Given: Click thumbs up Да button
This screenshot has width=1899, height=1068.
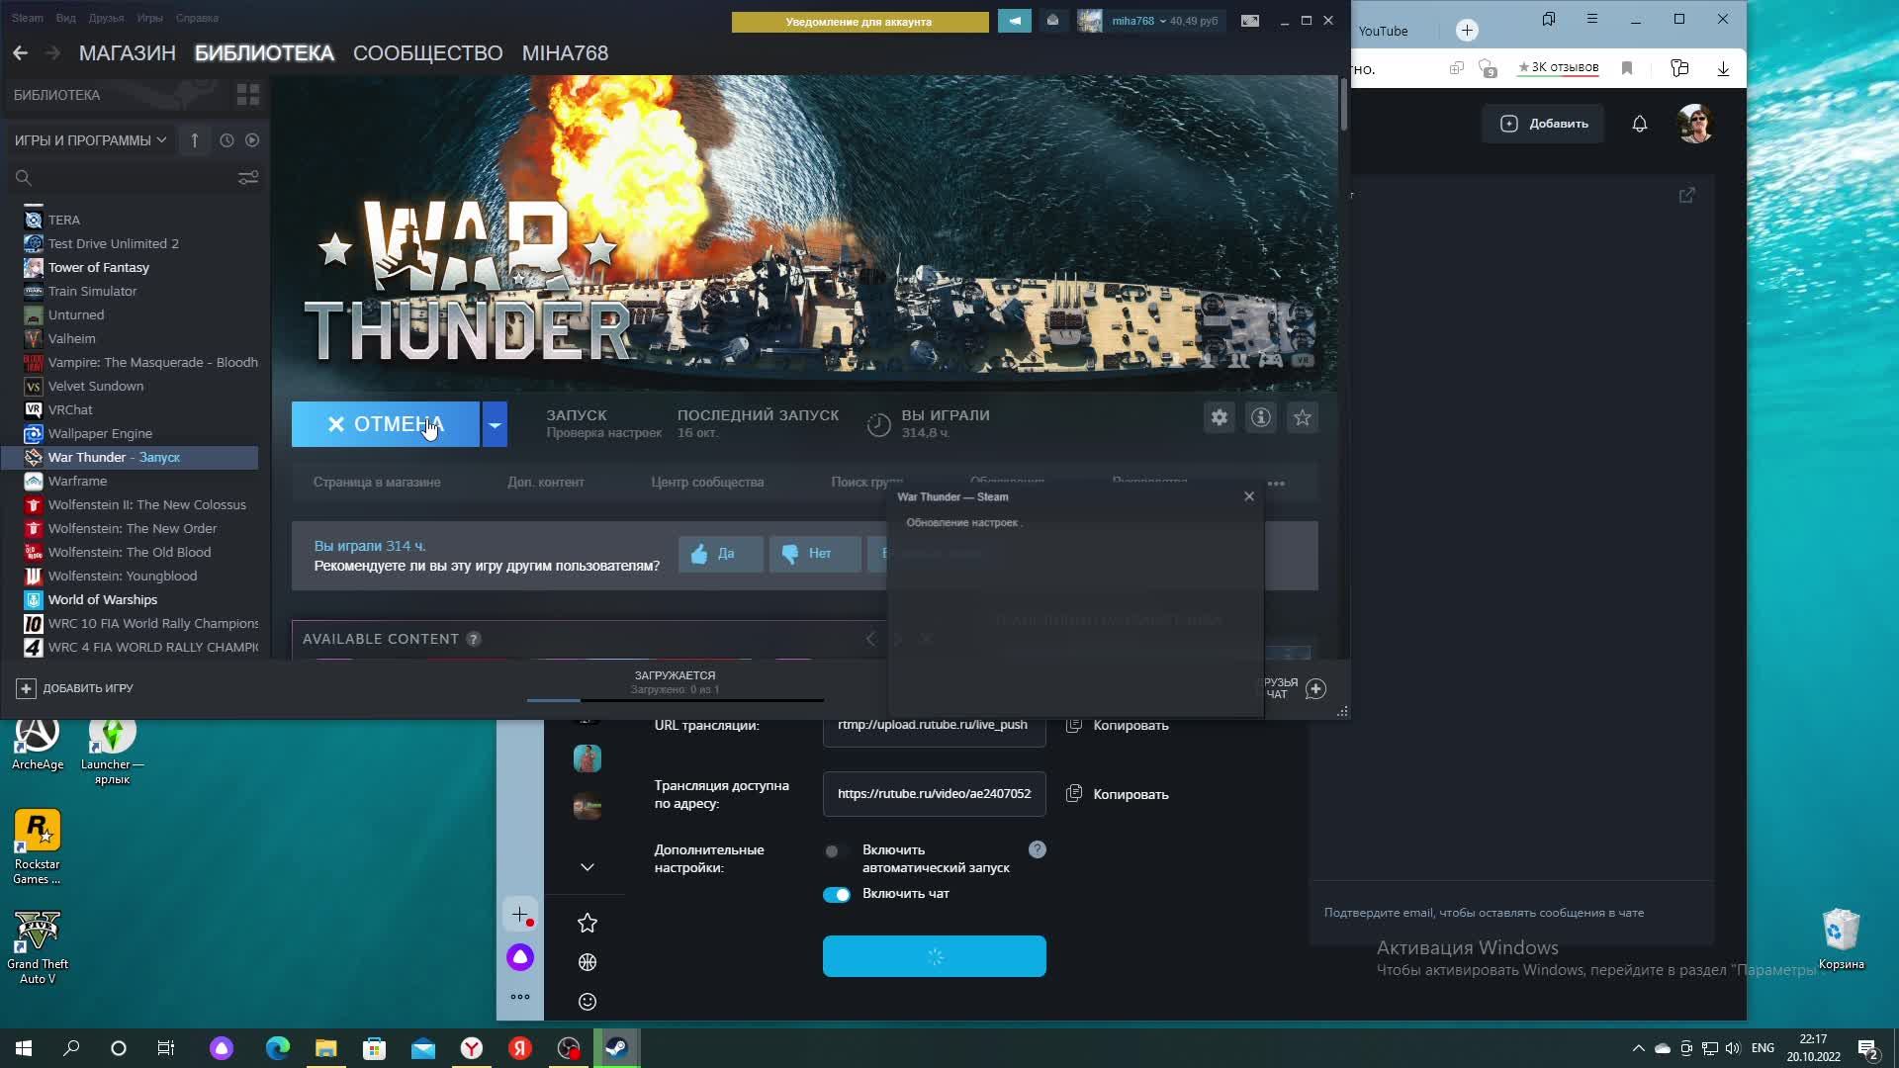Looking at the screenshot, I should (x=720, y=554).
